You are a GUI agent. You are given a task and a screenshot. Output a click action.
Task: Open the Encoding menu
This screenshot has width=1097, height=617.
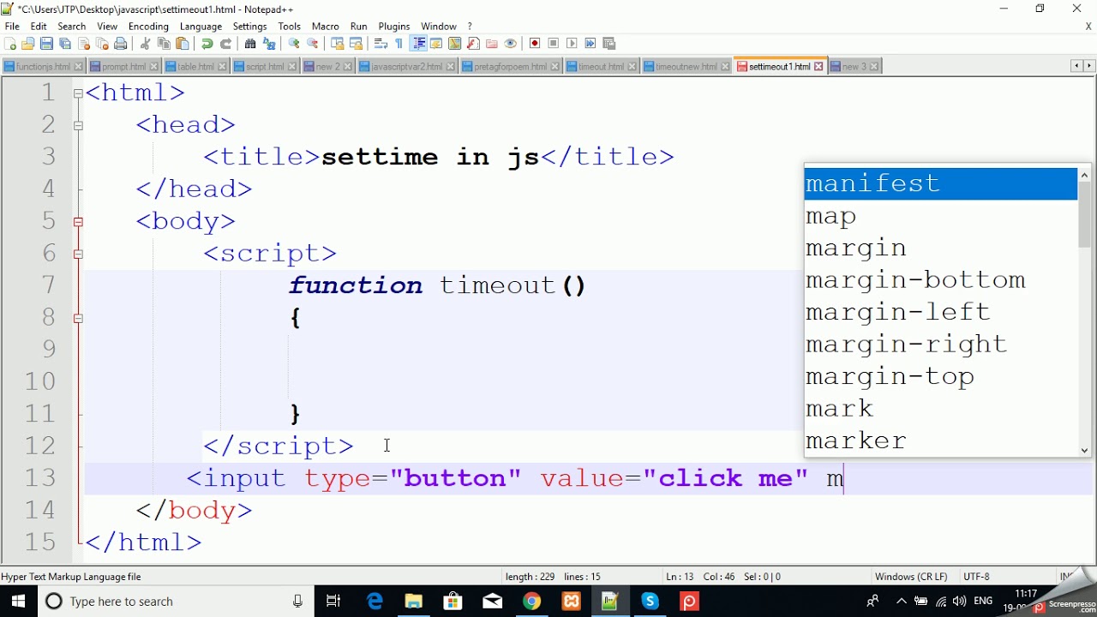(x=148, y=27)
